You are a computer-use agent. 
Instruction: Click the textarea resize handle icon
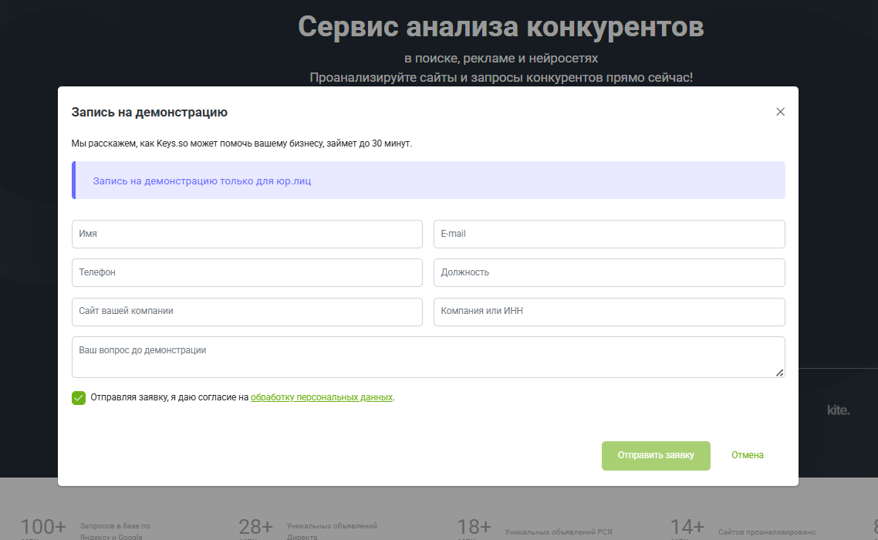tap(779, 373)
